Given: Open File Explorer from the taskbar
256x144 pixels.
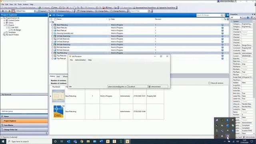Looking at the screenshot, I should 88,141.
